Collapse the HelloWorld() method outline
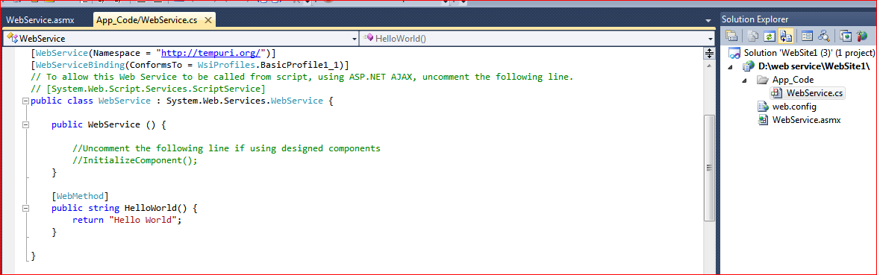The image size is (877, 275). [x=25, y=208]
